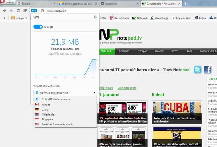Click the Canada flag icon
Screen dimensions: 217x147
coord(37,104)
